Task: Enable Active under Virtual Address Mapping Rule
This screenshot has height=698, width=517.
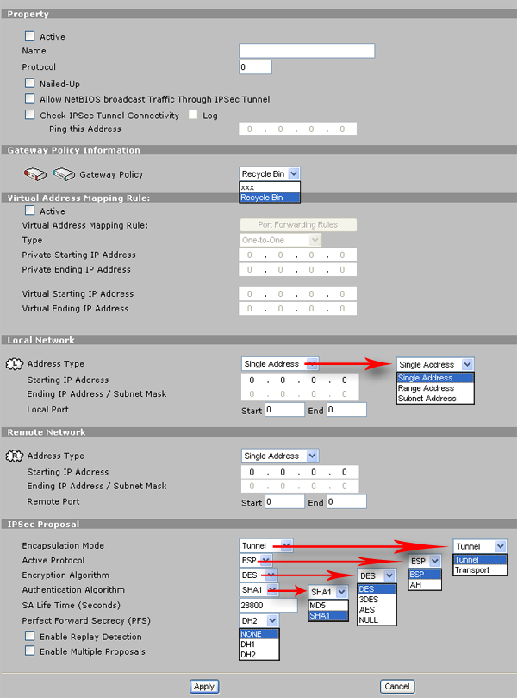Action: (30, 211)
